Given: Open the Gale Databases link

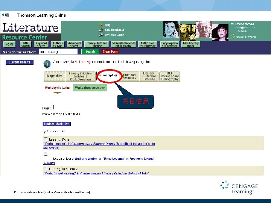Looking at the screenshot, I should (x=114, y=30).
